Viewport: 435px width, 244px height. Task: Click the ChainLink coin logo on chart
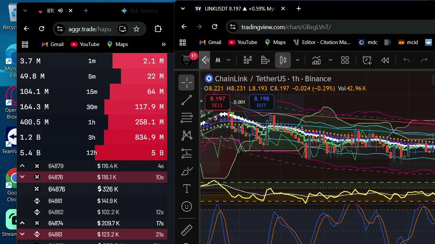click(x=209, y=79)
